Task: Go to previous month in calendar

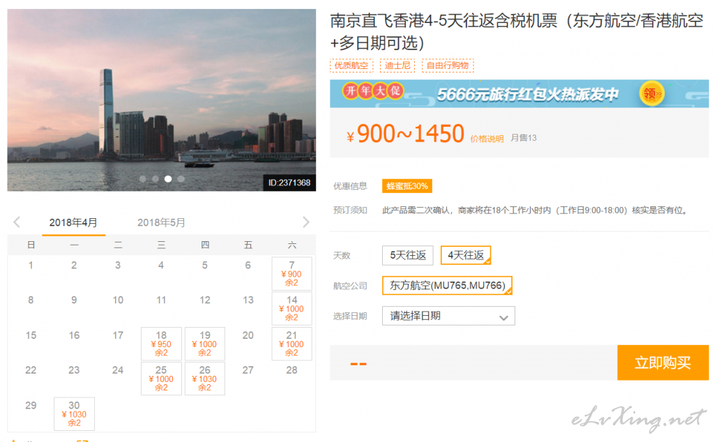Action: click(17, 222)
